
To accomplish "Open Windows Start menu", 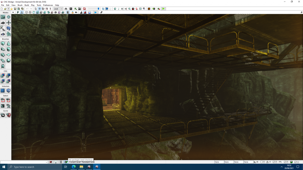I will tap(4, 167).
